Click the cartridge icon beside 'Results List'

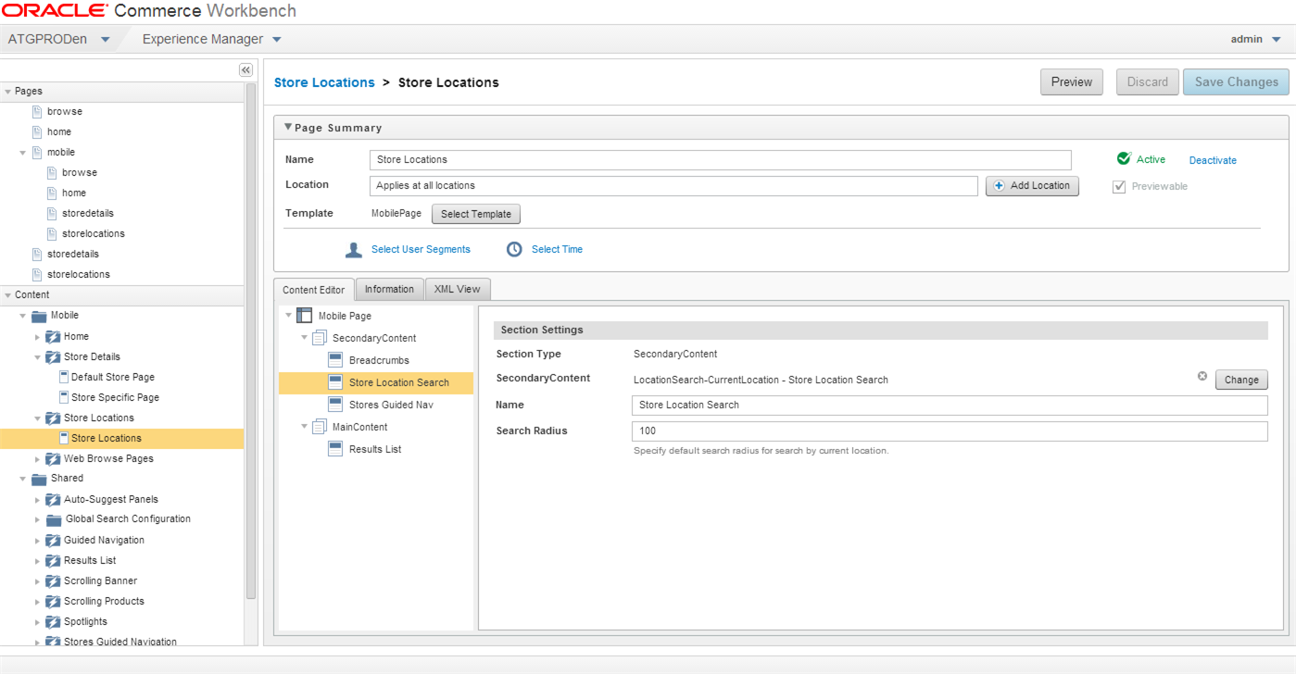pyautogui.click(x=335, y=449)
